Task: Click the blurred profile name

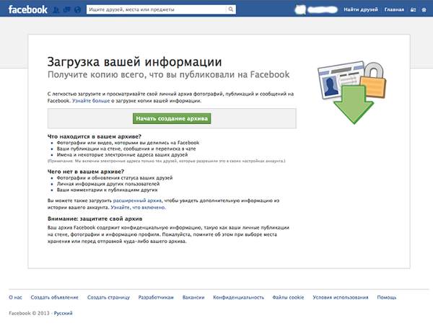Action: [323, 10]
